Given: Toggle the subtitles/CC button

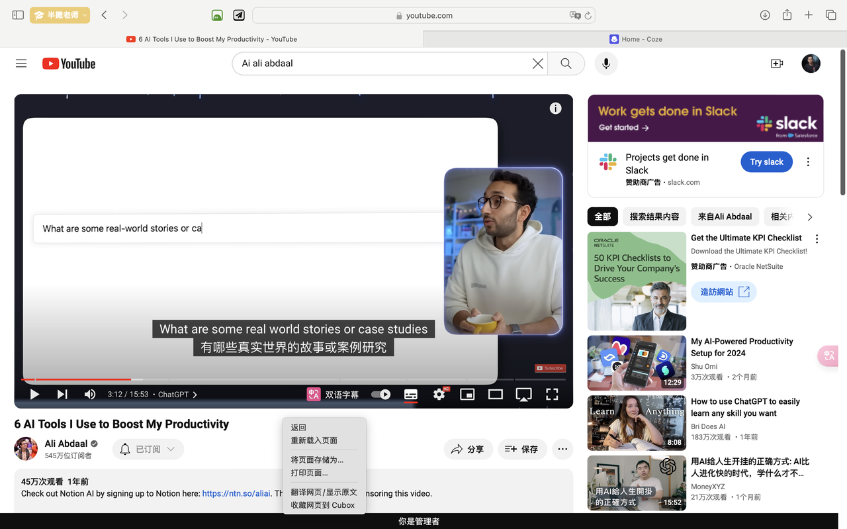Looking at the screenshot, I should (410, 395).
